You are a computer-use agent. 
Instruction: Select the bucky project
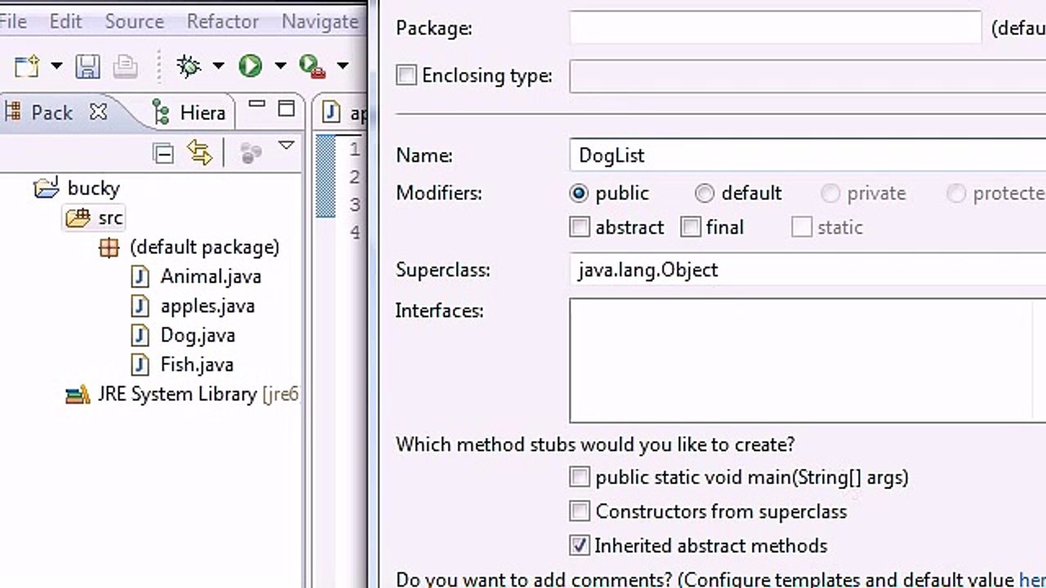93,188
